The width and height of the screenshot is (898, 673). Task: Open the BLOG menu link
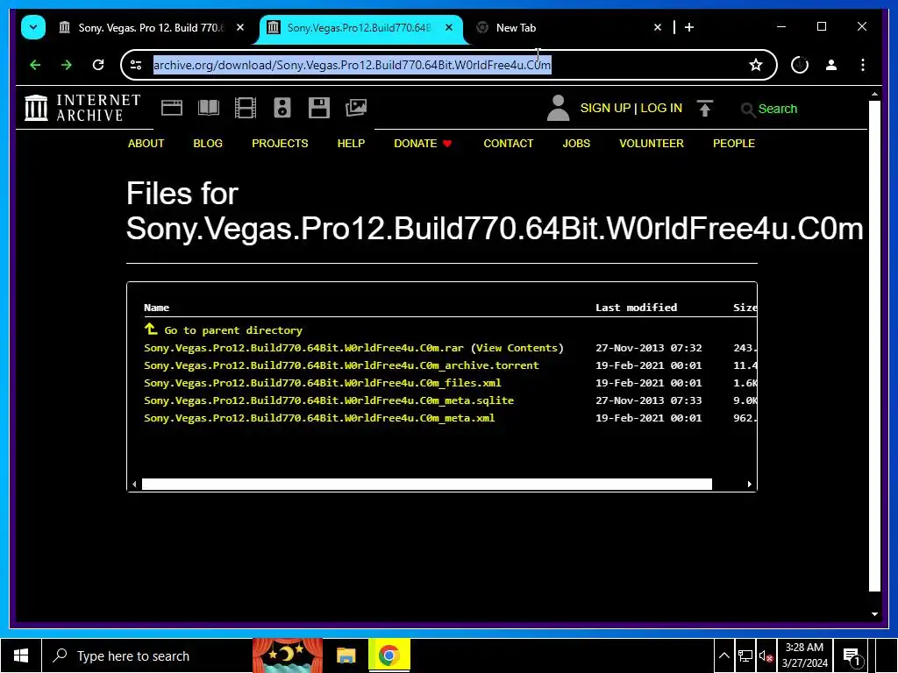(x=208, y=144)
